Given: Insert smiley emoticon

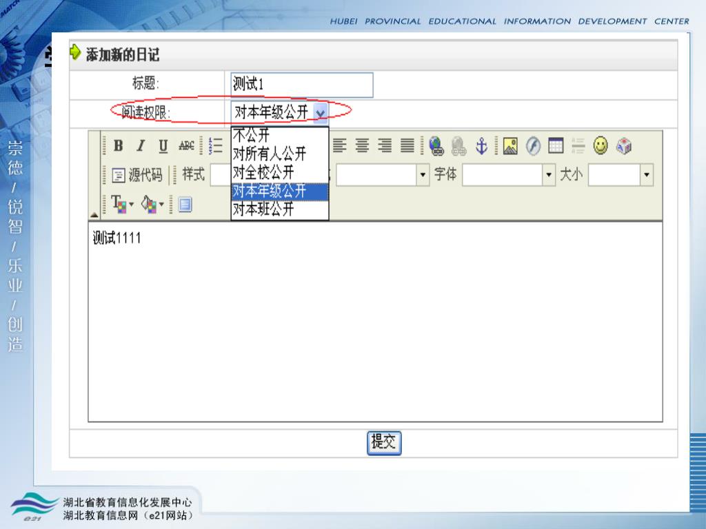Looking at the screenshot, I should tap(601, 146).
